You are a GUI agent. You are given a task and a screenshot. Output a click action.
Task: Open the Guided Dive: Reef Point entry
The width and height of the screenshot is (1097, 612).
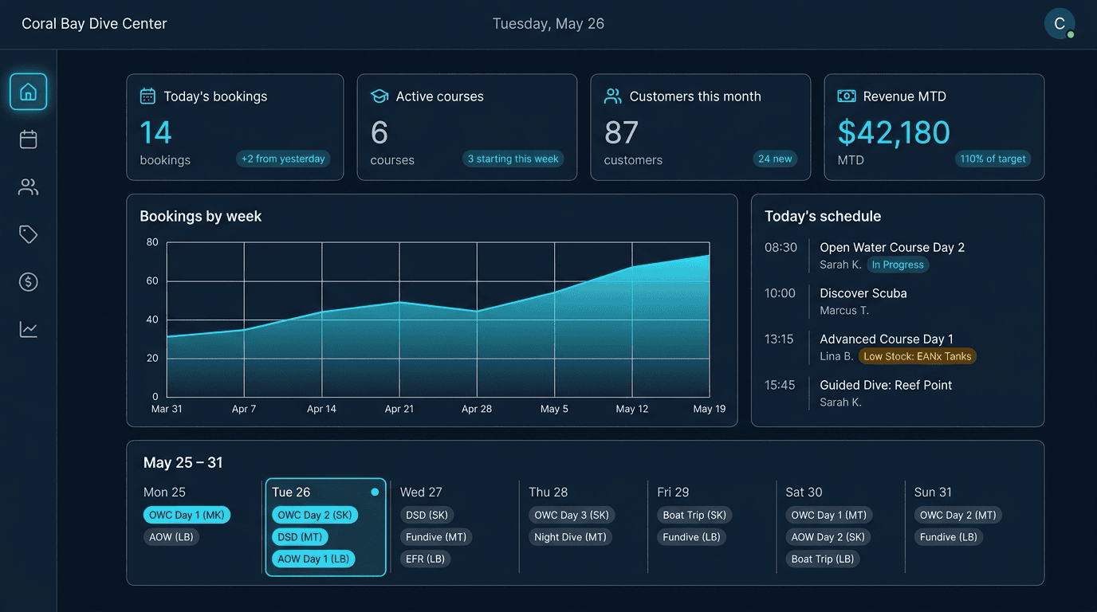click(x=886, y=385)
